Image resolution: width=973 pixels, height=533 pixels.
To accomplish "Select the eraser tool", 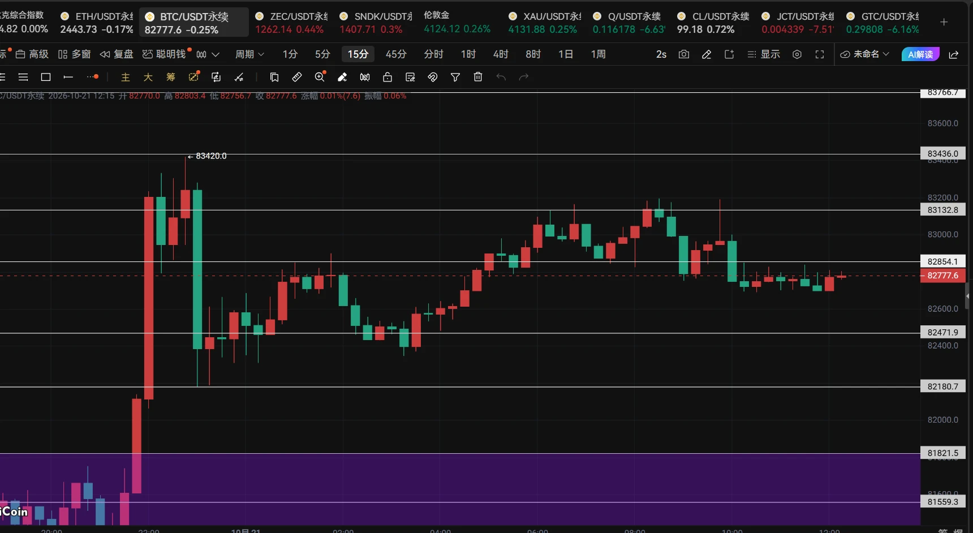I will tap(342, 77).
